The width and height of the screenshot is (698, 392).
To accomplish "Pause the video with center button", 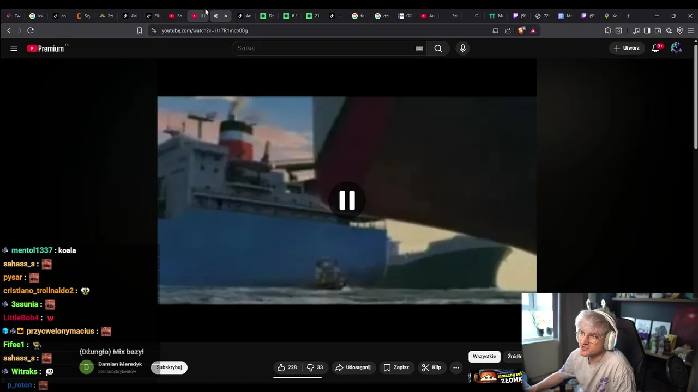I will pos(347,200).
